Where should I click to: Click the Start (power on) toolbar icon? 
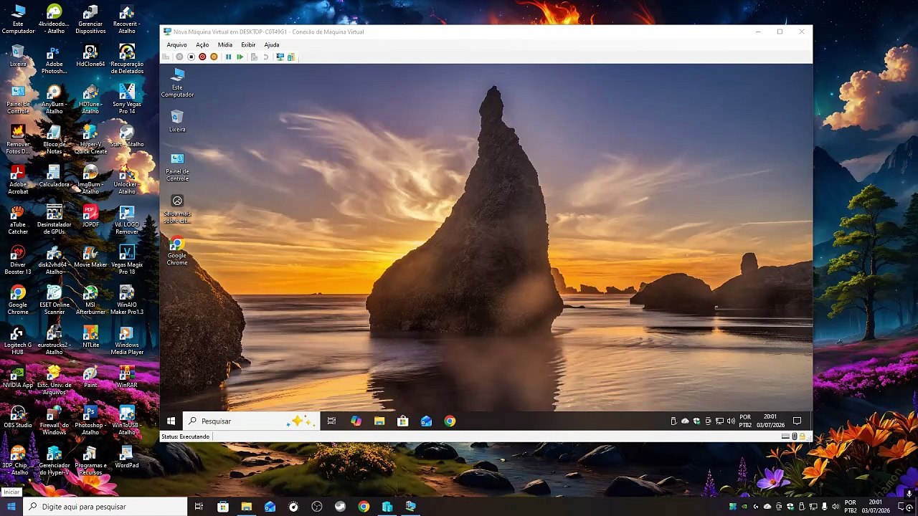[179, 57]
